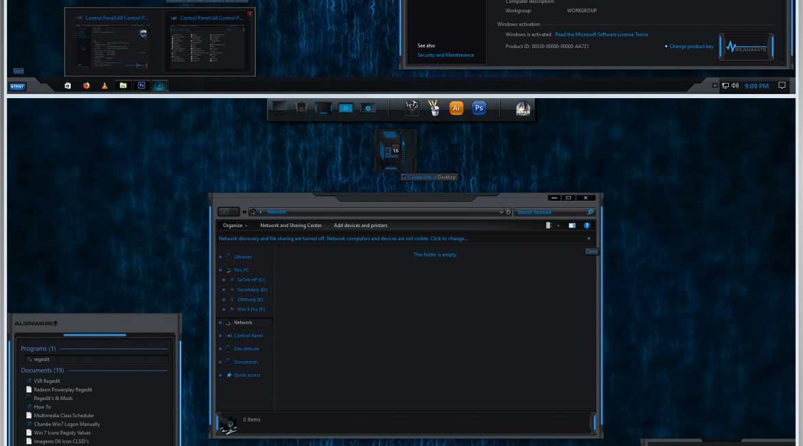Click the dark screen icon in the dock
The image size is (803, 446).
click(323, 108)
